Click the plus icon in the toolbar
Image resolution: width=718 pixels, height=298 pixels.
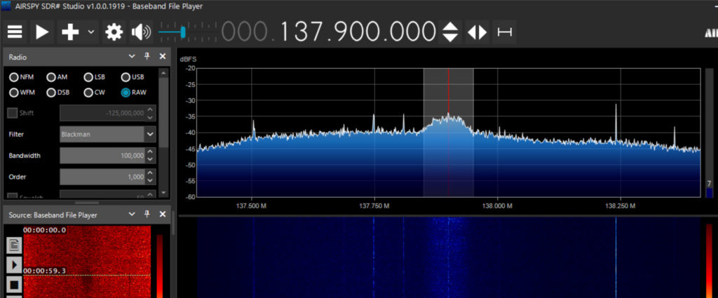(x=70, y=32)
